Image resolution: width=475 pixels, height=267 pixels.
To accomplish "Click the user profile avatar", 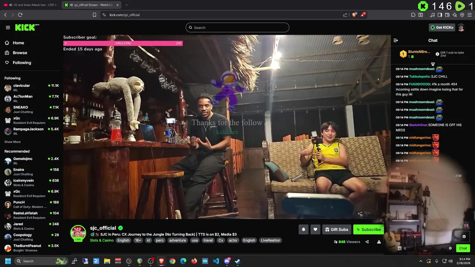I will 461,27.
